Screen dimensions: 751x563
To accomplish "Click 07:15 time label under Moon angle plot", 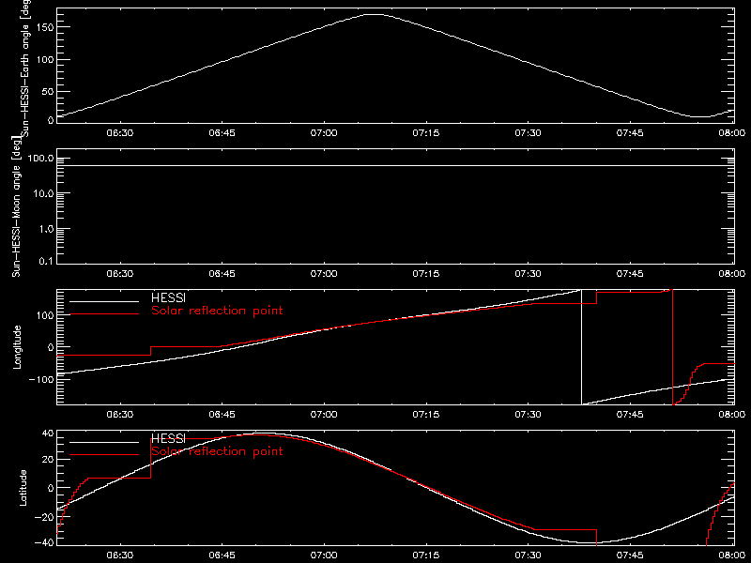I will click(426, 274).
